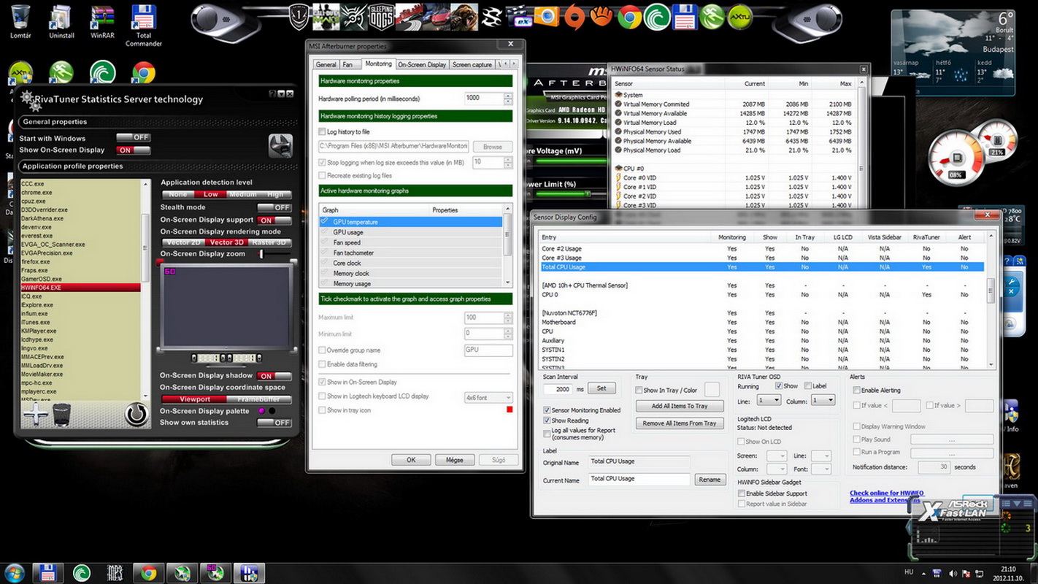Screen dimensions: 1038x584
Task: Open the bear game icon in dock
Action: pyautogui.click(x=464, y=16)
